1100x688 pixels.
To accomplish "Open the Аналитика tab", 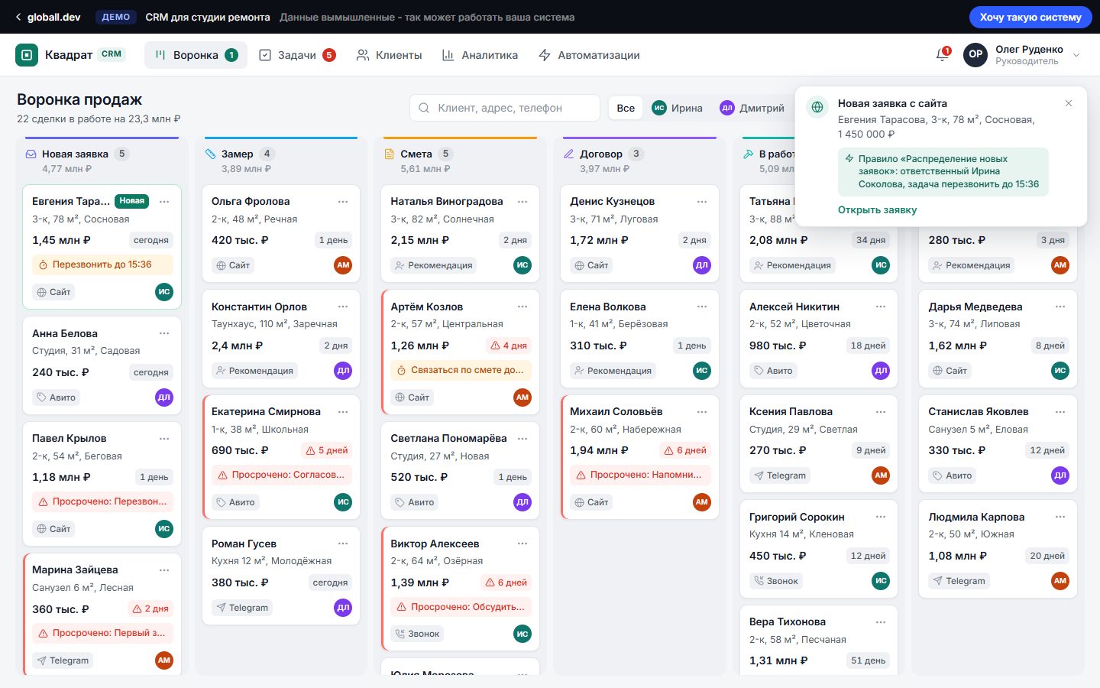I will tap(480, 55).
